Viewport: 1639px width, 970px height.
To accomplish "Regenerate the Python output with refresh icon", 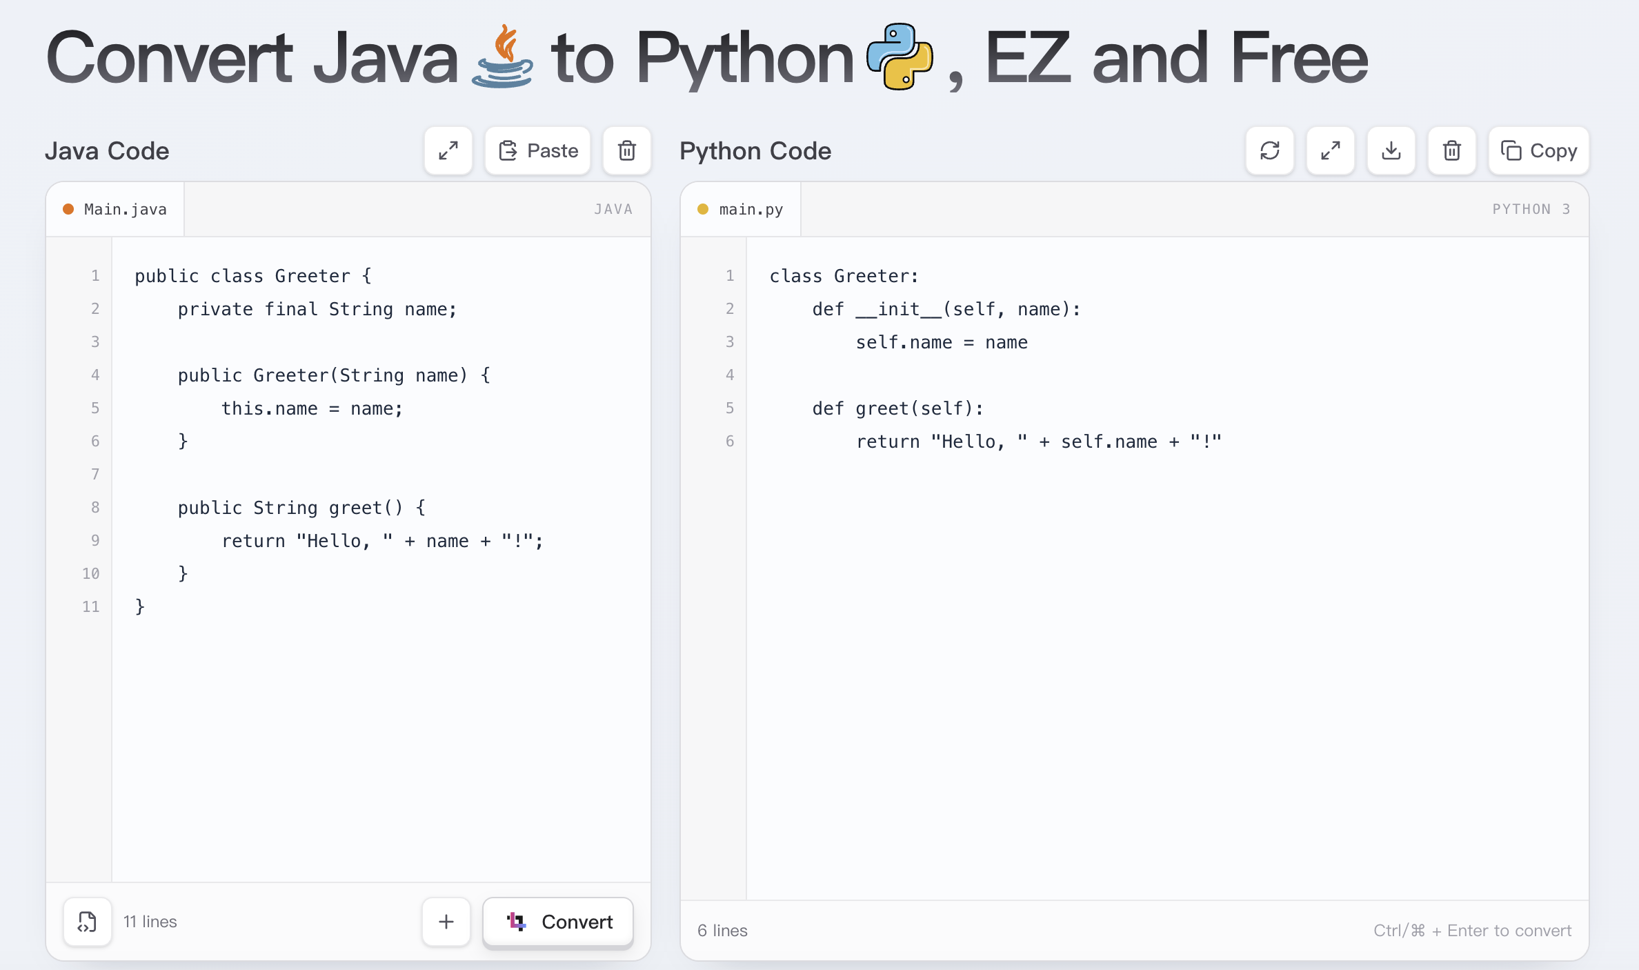I will (1270, 150).
